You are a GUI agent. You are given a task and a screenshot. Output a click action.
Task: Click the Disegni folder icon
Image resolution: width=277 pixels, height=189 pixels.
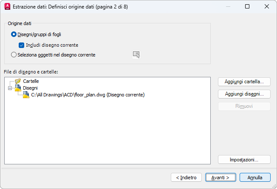click(18, 88)
